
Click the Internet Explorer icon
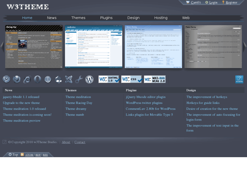[x=27, y=79]
